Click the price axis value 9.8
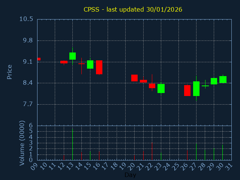Image resolution: width=240 pixels, height=180 pixels. pos(28,40)
